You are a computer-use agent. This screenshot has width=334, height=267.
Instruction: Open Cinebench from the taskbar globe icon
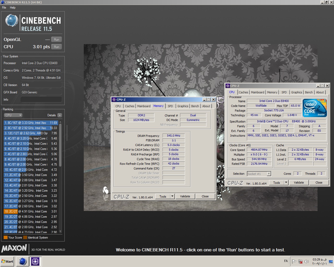[x=23, y=261]
